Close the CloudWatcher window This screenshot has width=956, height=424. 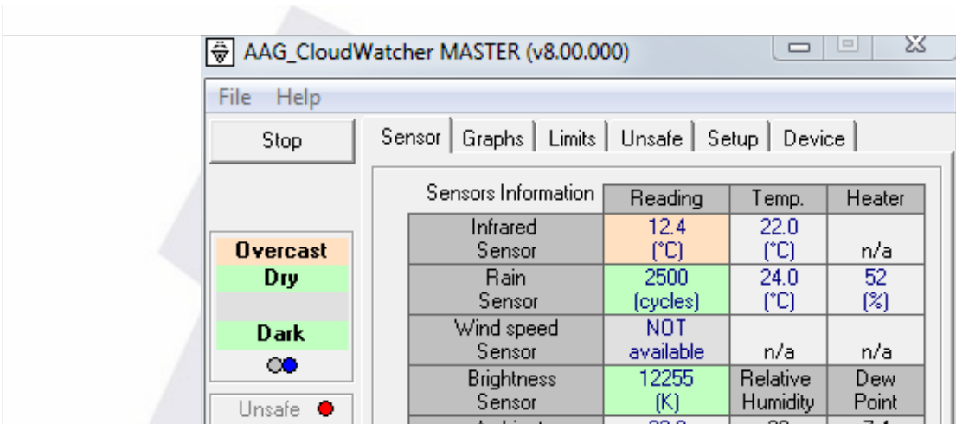914,46
